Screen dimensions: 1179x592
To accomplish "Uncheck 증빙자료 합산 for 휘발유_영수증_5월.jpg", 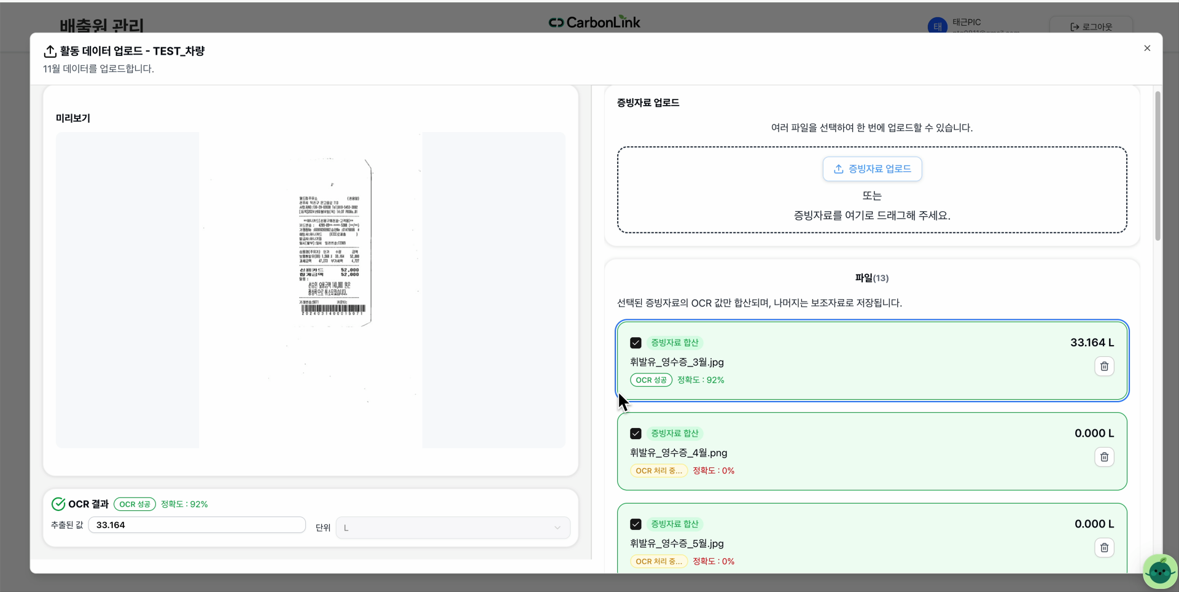I will click(636, 524).
